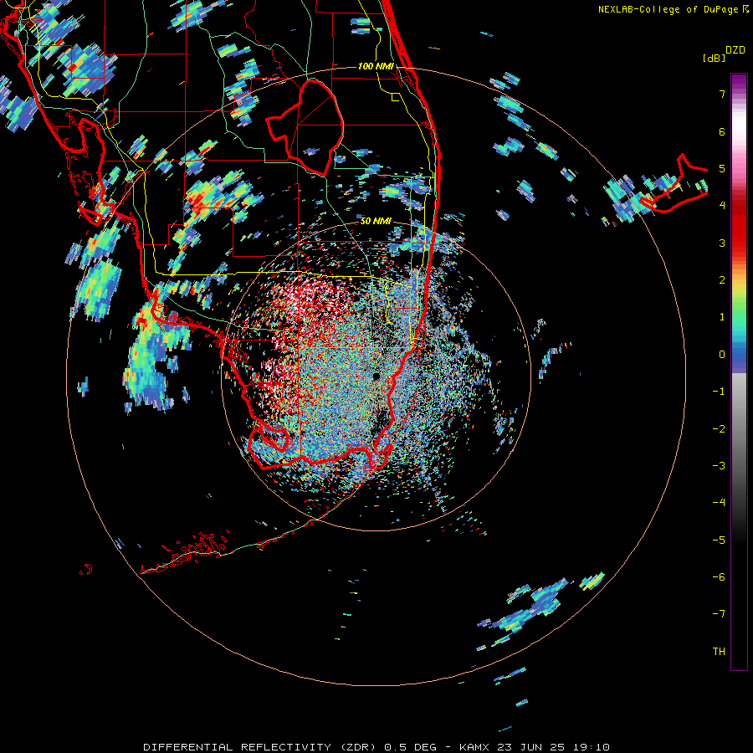Click the 6 value on color scale
The image size is (753, 753).
point(722,131)
